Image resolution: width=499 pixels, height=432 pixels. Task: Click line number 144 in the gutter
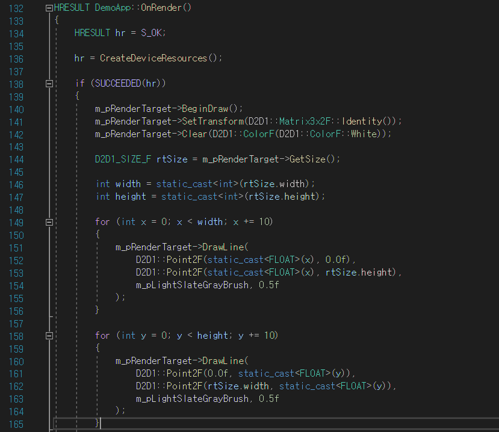point(16,159)
